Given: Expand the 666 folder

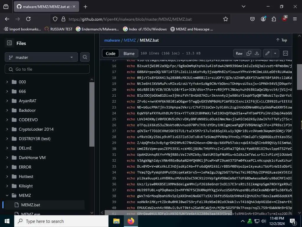Looking at the screenshot, I should (7, 91).
